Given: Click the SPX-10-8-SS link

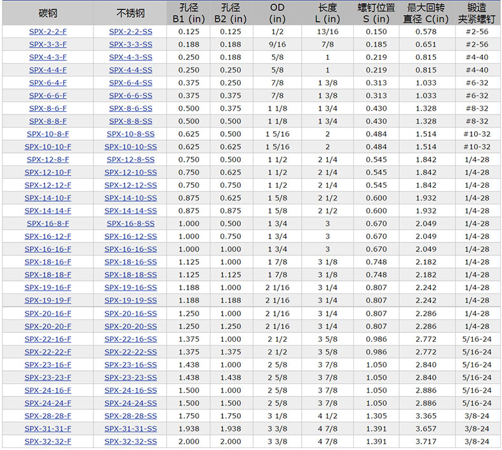Looking at the screenshot, I should (x=130, y=134).
